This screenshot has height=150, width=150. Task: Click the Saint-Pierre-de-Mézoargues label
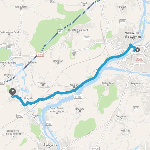(57, 110)
